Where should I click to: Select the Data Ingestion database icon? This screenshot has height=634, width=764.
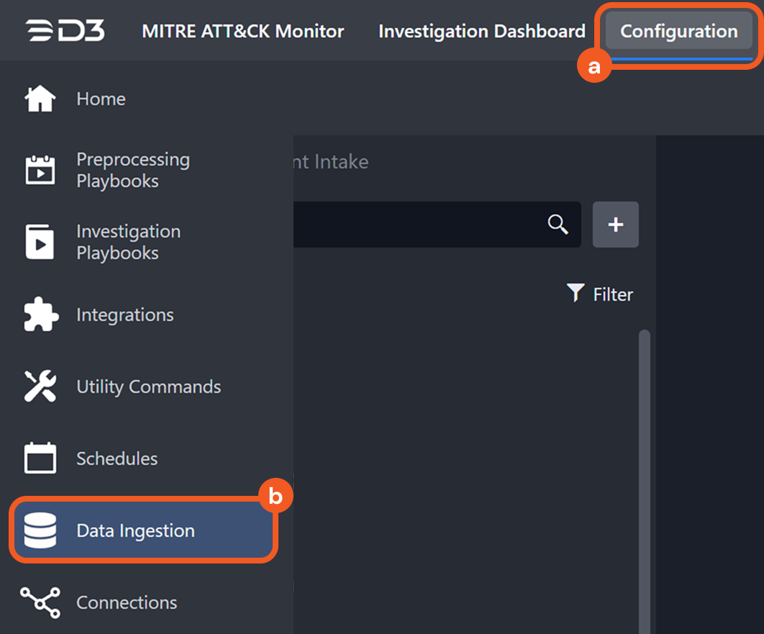click(40, 530)
